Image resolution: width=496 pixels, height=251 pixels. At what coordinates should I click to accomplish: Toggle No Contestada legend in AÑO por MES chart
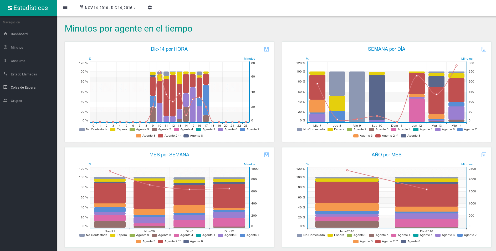click(x=311, y=235)
